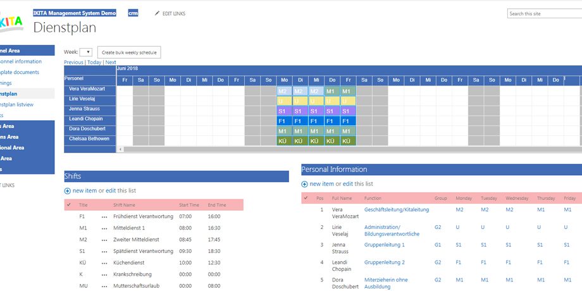Open the Geschäftsleitung/Kitaleitung function link
Viewport: 582px width, 291px height.
pos(397,209)
